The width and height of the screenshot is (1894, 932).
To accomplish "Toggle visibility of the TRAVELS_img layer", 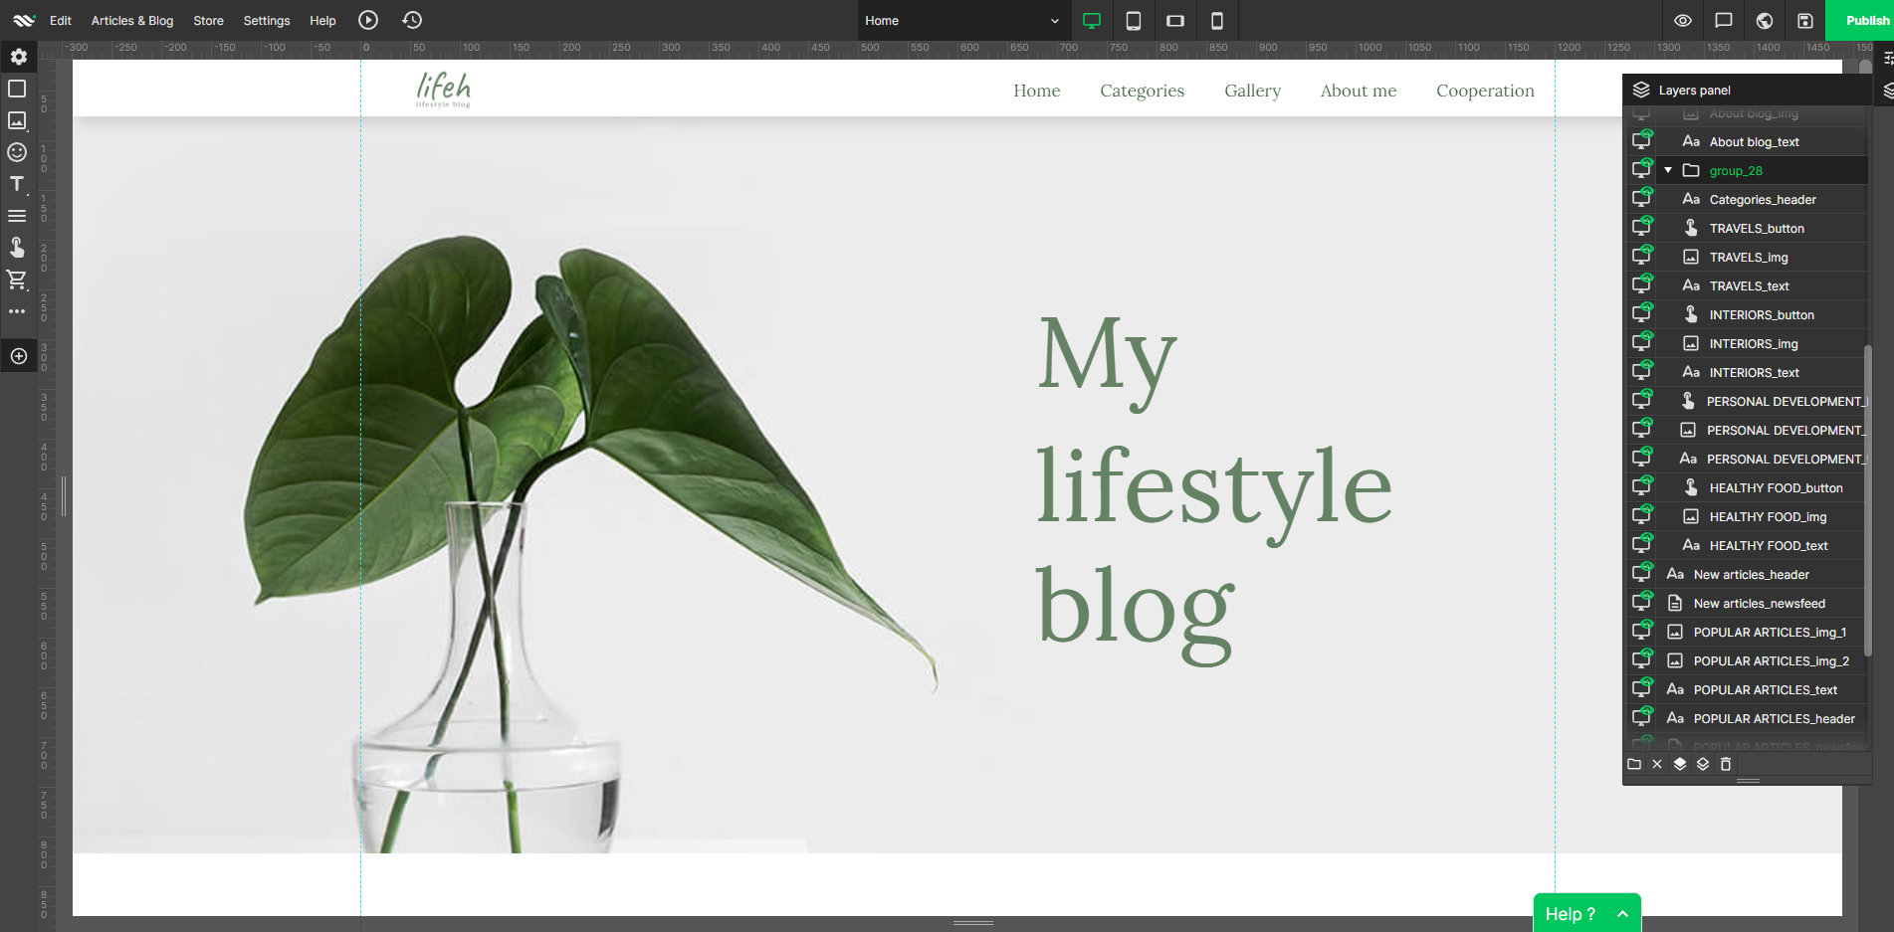I will (x=1642, y=256).
